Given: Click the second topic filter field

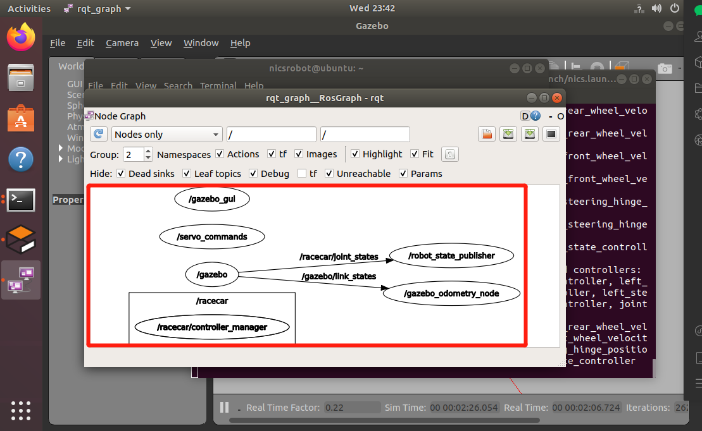Looking at the screenshot, I should 365,134.
